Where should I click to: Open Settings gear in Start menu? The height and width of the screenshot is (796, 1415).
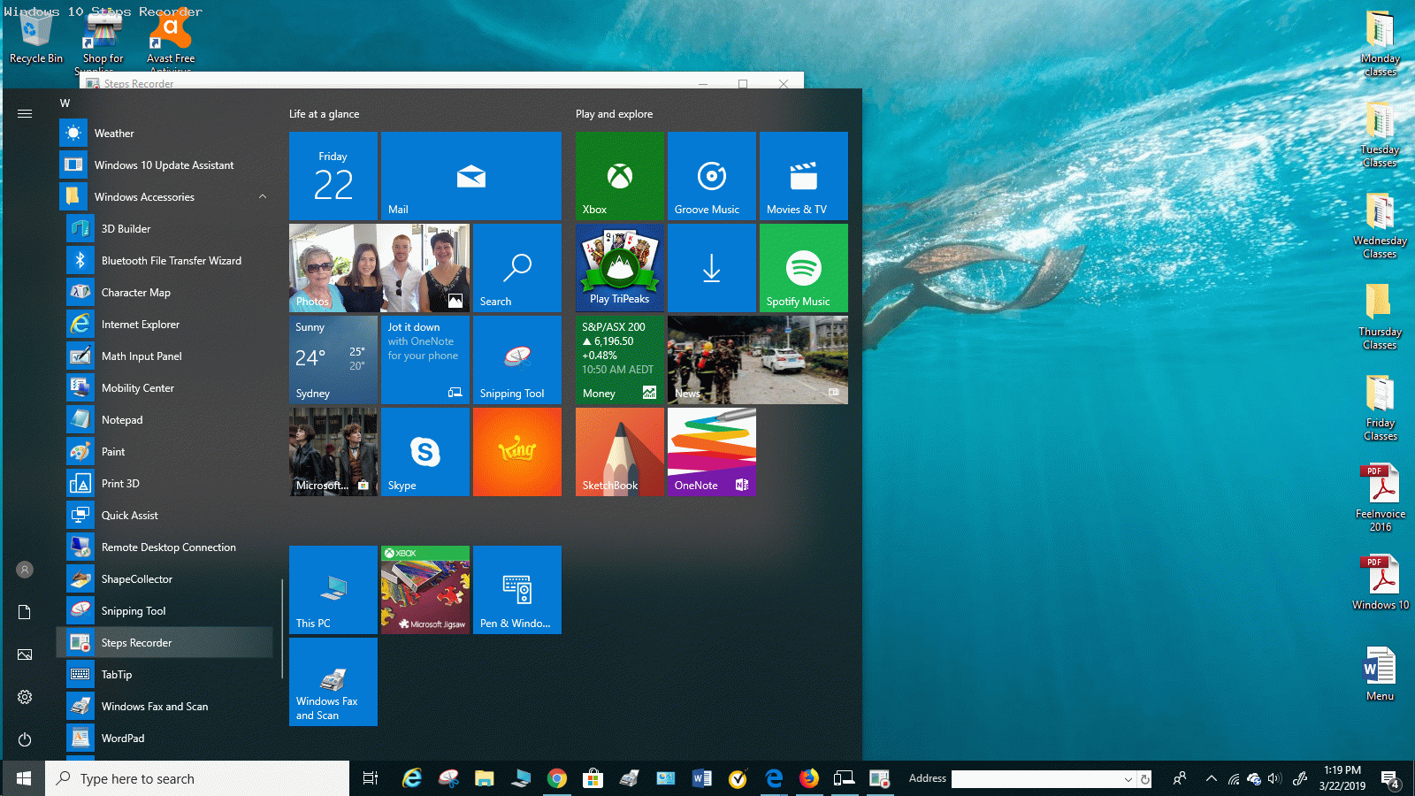pyautogui.click(x=25, y=697)
